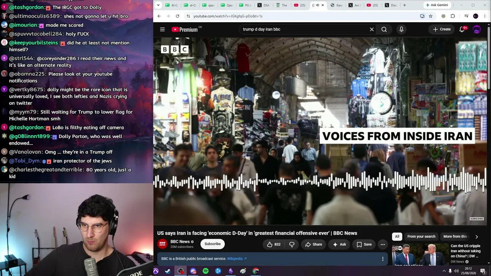Open options for the Wikipedia info panel

pyautogui.click(x=382, y=259)
